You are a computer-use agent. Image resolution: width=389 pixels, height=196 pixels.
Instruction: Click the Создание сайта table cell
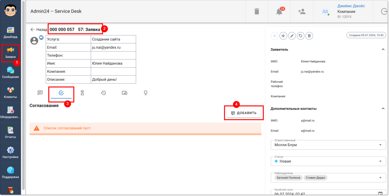[113, 39]
